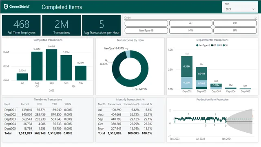Select the 0.09M segment of Dept001 bar
The height and width of the screenshot is (147, 261).
point(216,85)
